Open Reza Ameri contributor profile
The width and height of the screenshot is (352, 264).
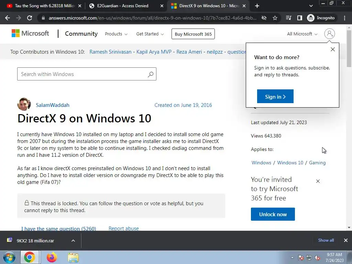(189, 52)
